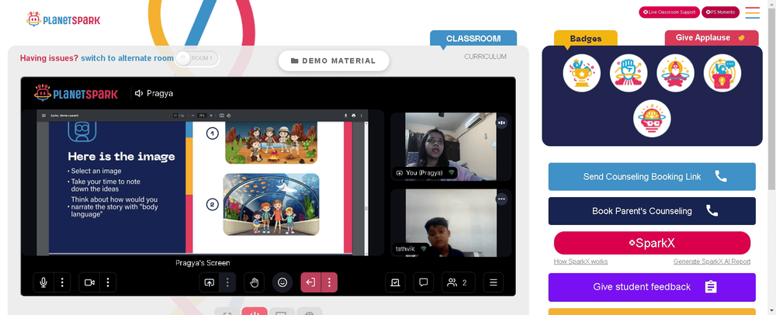The image size is (776, 315).
Task: Open the chat panel
Action: (x=423, y=282)
